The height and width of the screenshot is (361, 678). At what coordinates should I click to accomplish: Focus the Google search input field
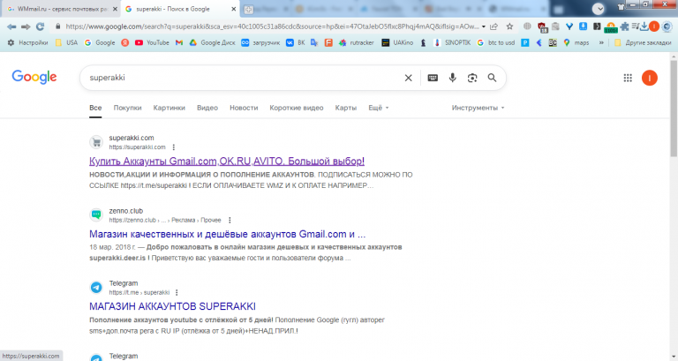point(245,78)
